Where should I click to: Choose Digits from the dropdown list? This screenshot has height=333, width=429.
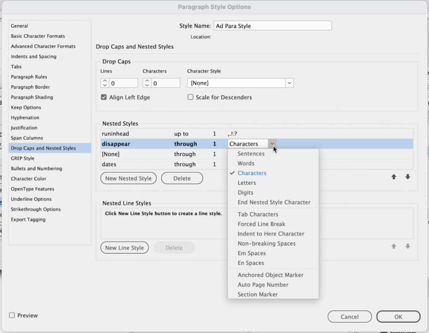click(x=245, y=193)
